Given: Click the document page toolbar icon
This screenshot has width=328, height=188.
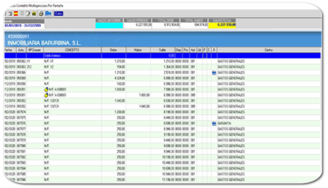Looking at the screenshot, I should pos(28,14).
